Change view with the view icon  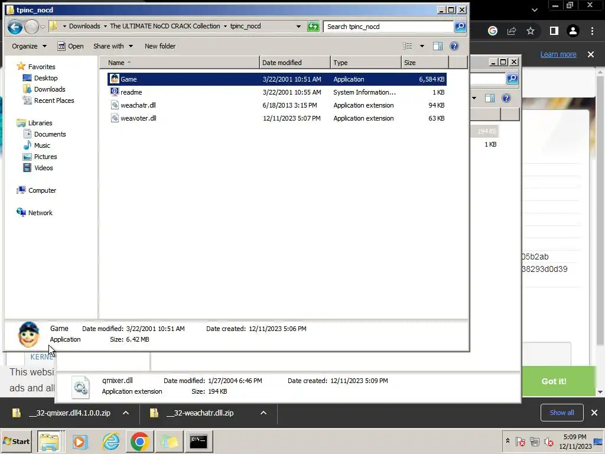(x=408, y=46)
